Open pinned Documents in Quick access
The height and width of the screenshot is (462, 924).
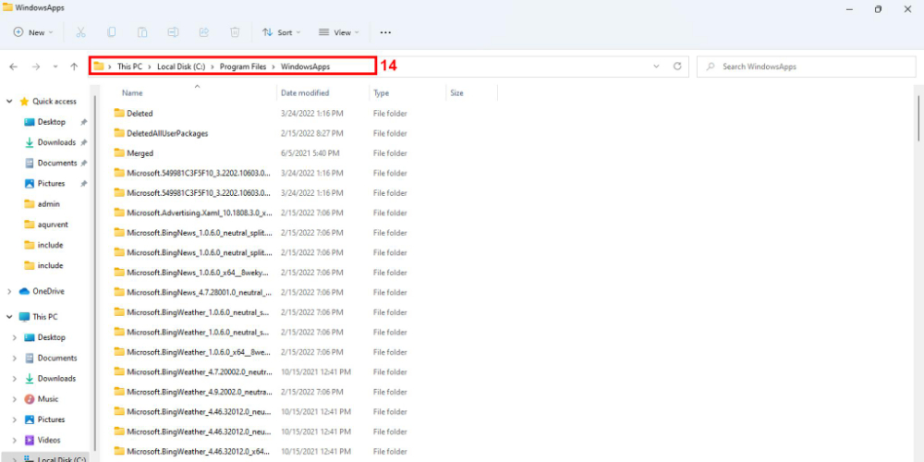click(x=57, y=164)
